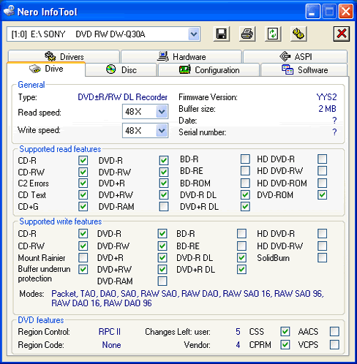Open the Drivers tab
The image size is (357, 364).
(x=64, y=56)
